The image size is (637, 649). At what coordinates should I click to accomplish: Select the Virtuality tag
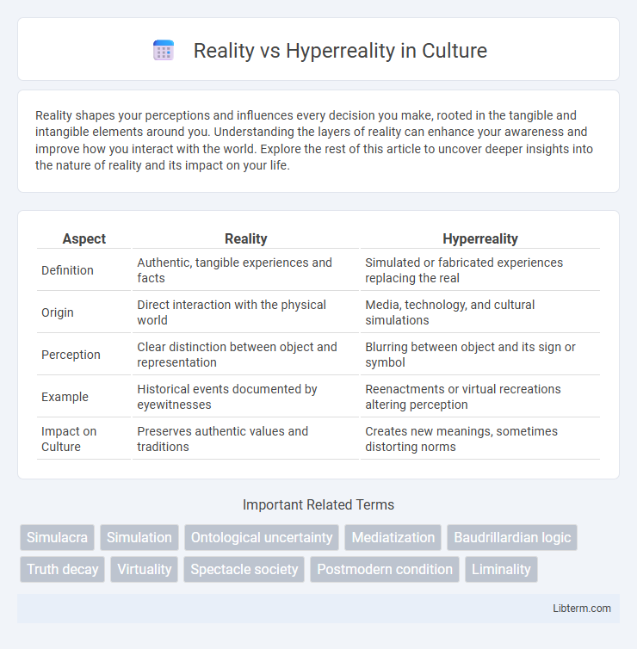pos(144,569)
